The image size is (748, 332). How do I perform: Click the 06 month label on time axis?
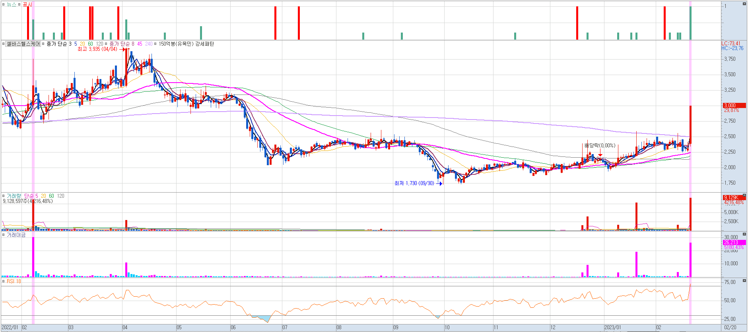click(233, 328)
